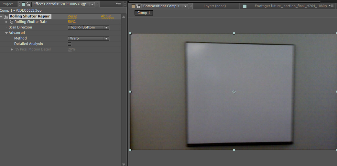This screenshot has height=166, width=337.
Task: Toggle the Composition panel lock icon
Action: click(138, 6)
